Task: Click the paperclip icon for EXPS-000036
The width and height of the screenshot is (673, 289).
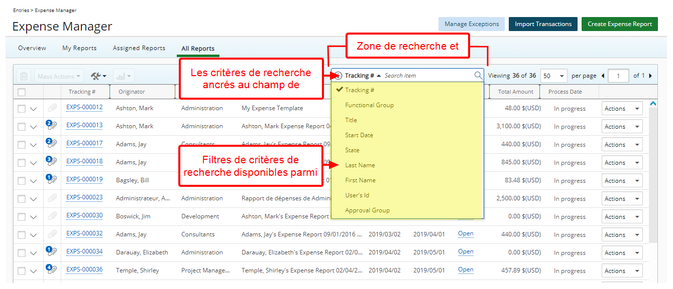Action: [52, 270]
